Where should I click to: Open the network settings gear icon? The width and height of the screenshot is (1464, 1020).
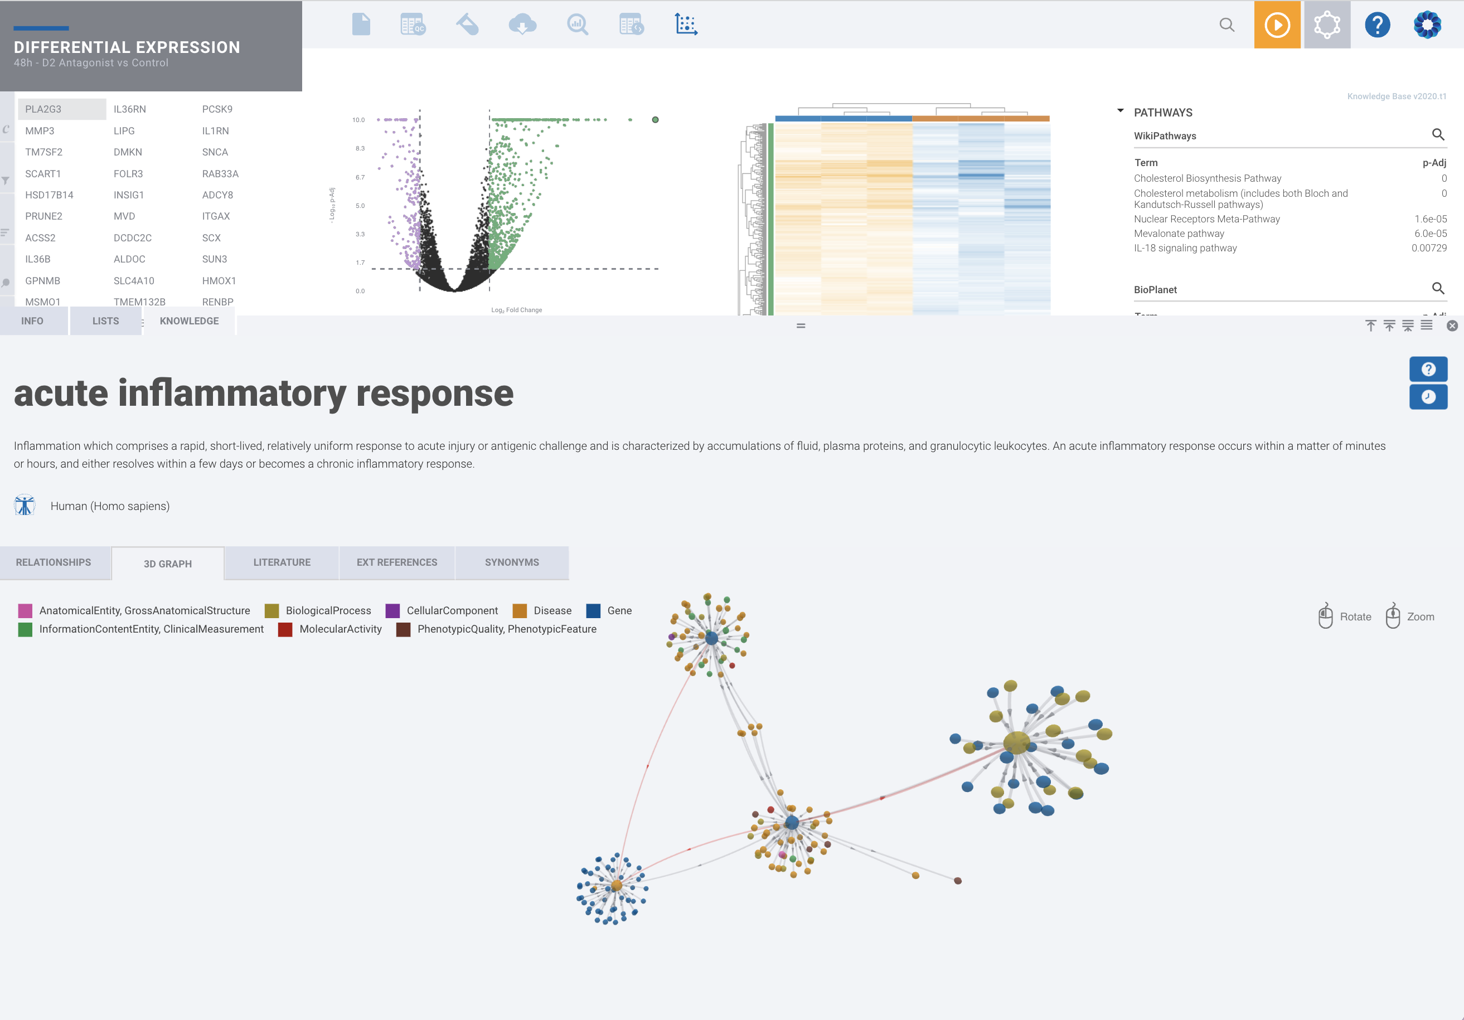click(x=1327, y=25)
